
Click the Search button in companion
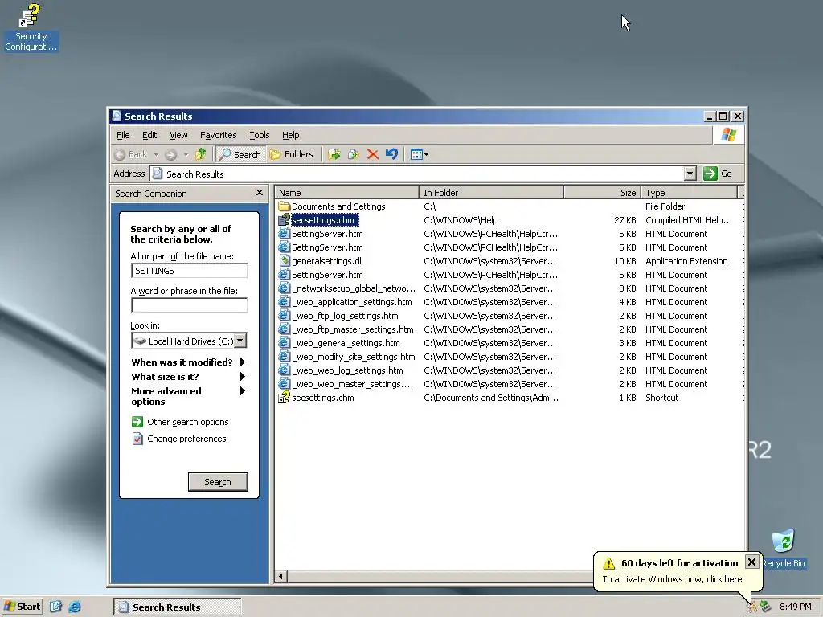(218, 482)
